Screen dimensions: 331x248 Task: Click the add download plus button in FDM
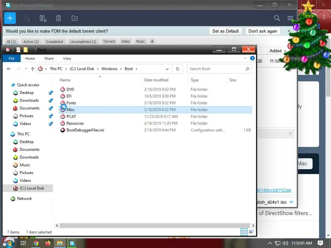coord(10,18)
